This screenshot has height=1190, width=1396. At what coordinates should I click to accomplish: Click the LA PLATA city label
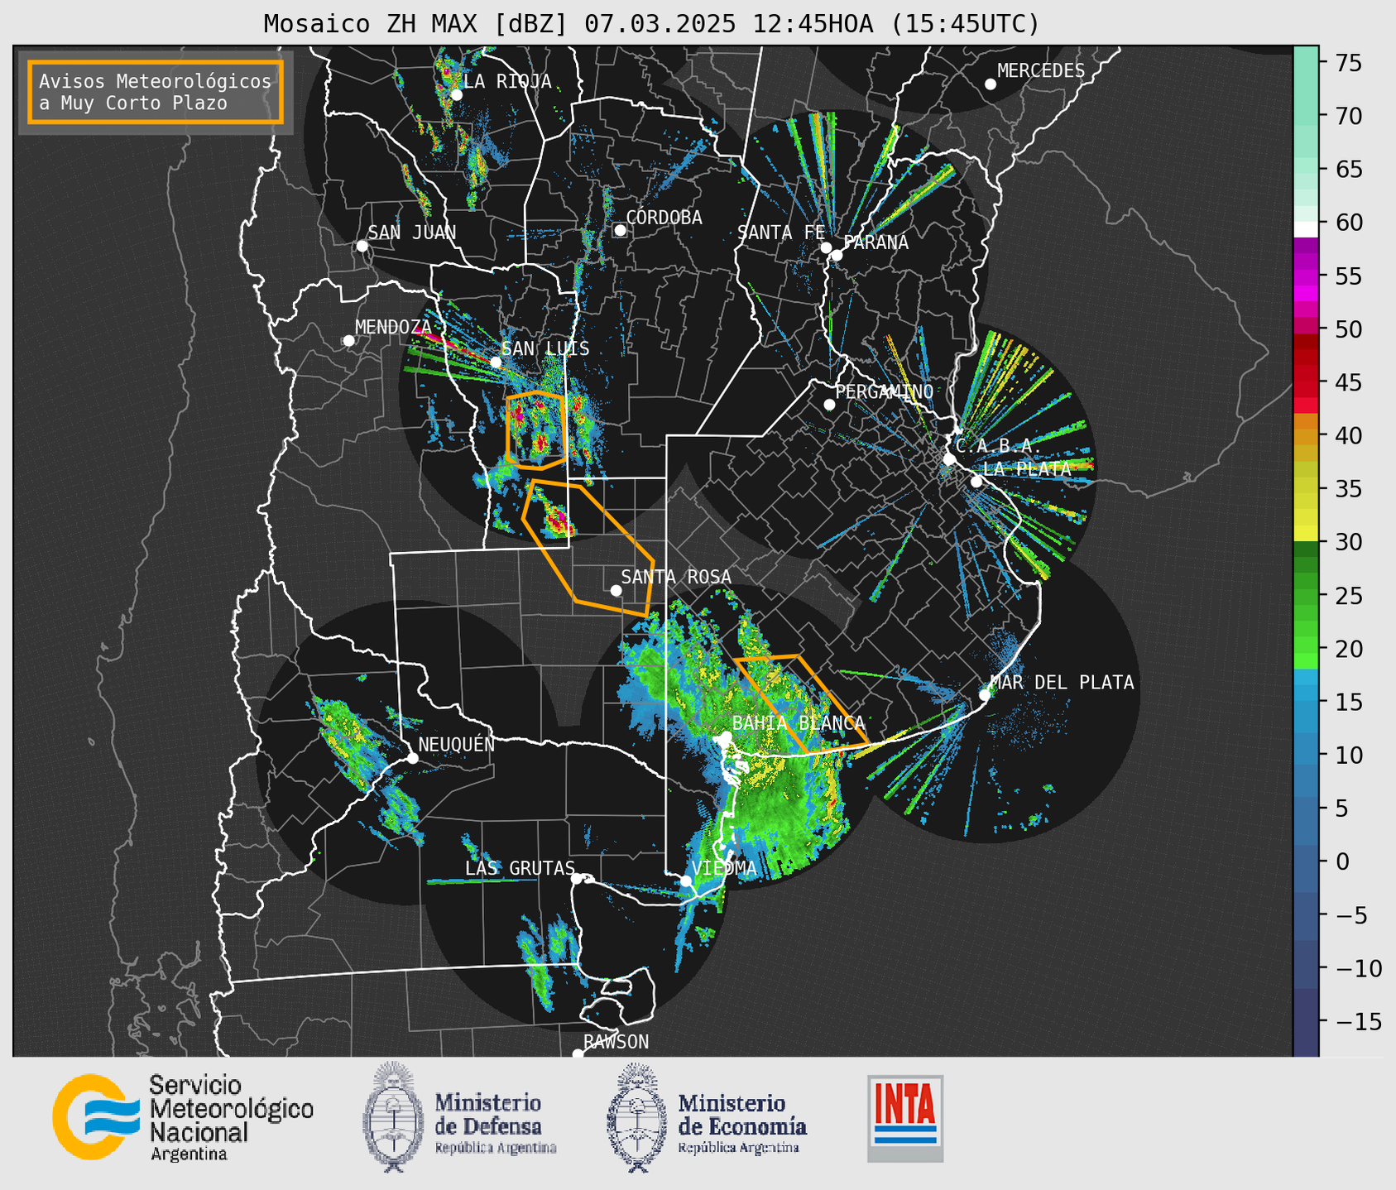point(1027,469)
